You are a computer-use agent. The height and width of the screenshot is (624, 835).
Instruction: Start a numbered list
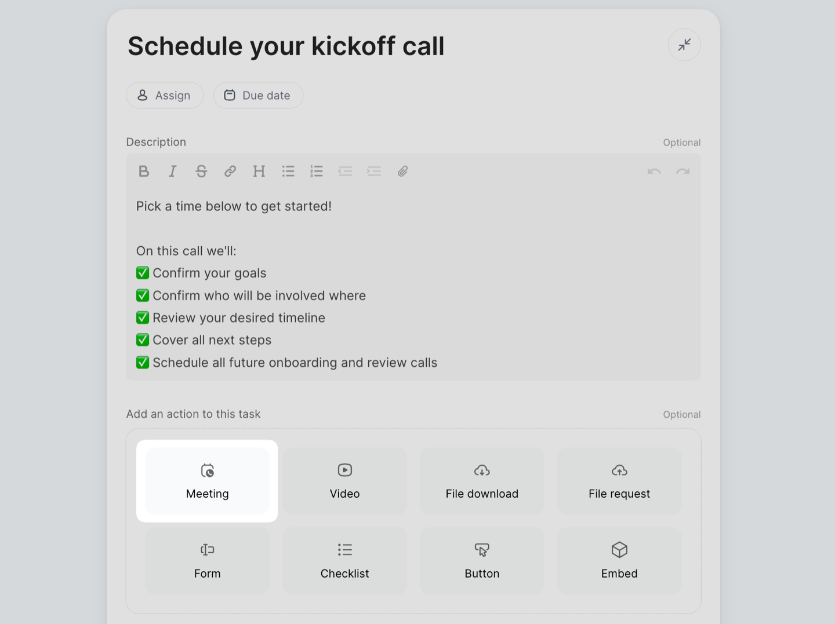(x=317, y=171)
